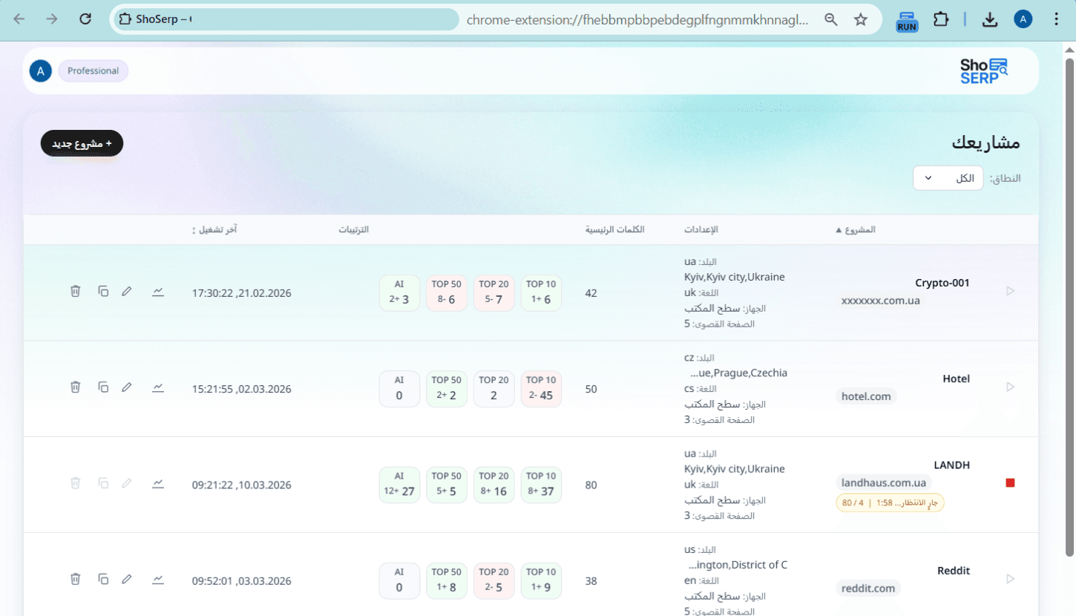Open the chart for LANDH project
The image size is (1076, 616).
pyautogui.click(x=158, y=483)
